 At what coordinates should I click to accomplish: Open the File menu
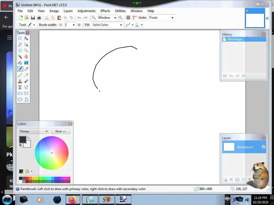coord(20,11)
